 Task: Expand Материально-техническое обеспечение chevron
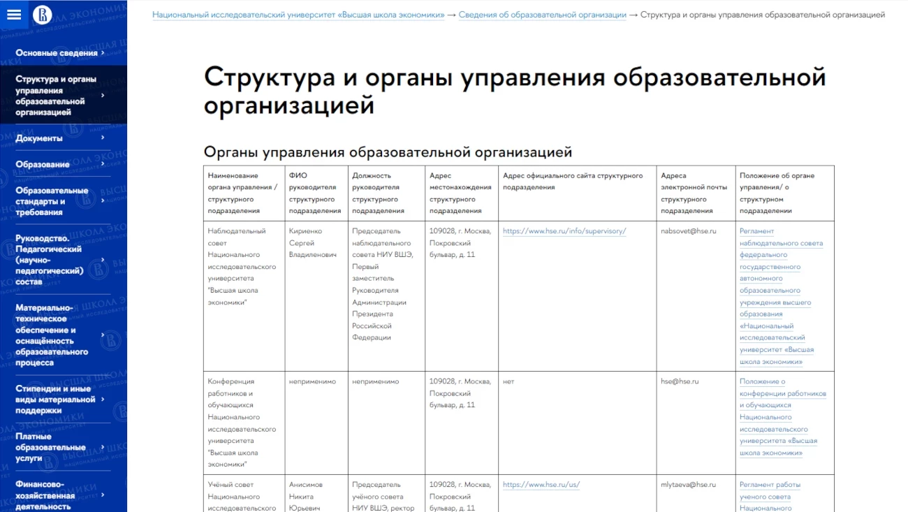tap(103, 335)
